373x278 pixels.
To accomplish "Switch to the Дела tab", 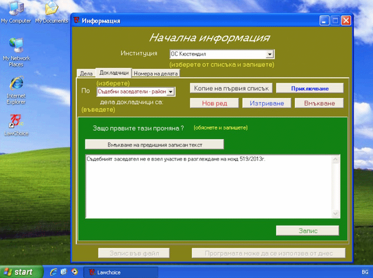I will tap(86, 74).
